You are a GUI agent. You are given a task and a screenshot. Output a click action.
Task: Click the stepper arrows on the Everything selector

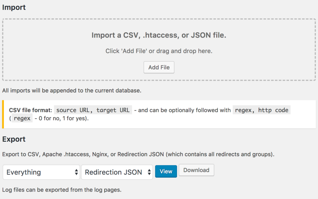pos(76,172)
